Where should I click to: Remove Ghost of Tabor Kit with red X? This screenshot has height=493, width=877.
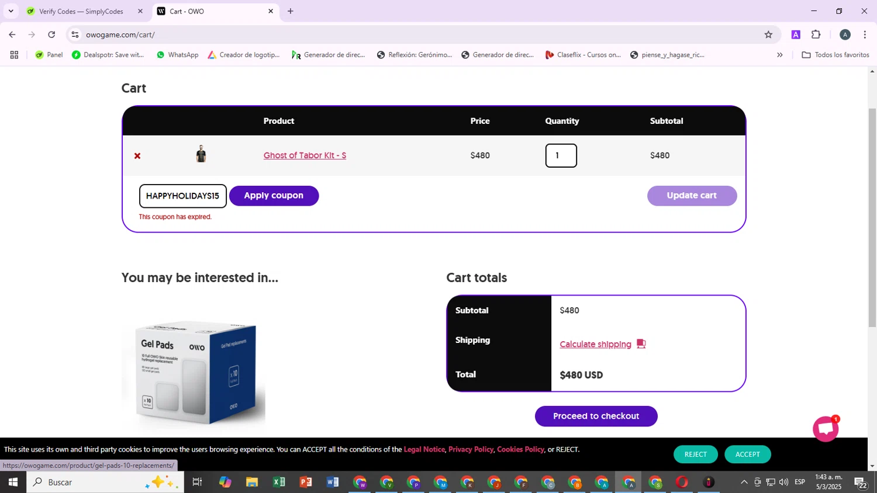[x=137, y=156]
